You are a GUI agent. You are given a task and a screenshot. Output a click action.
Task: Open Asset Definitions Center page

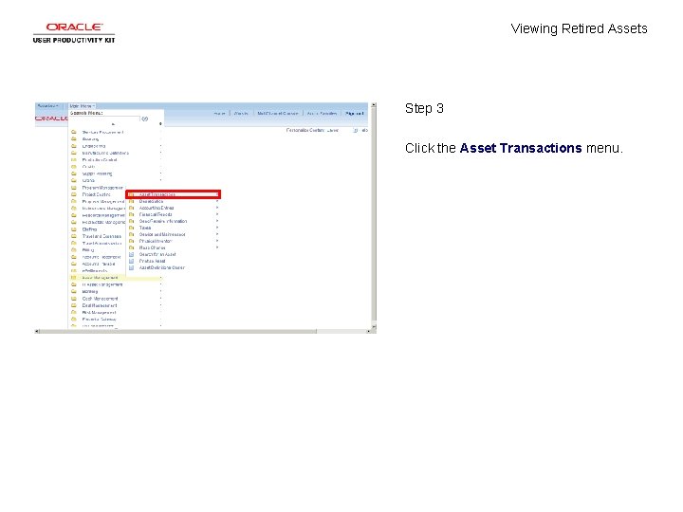point(162,267)
